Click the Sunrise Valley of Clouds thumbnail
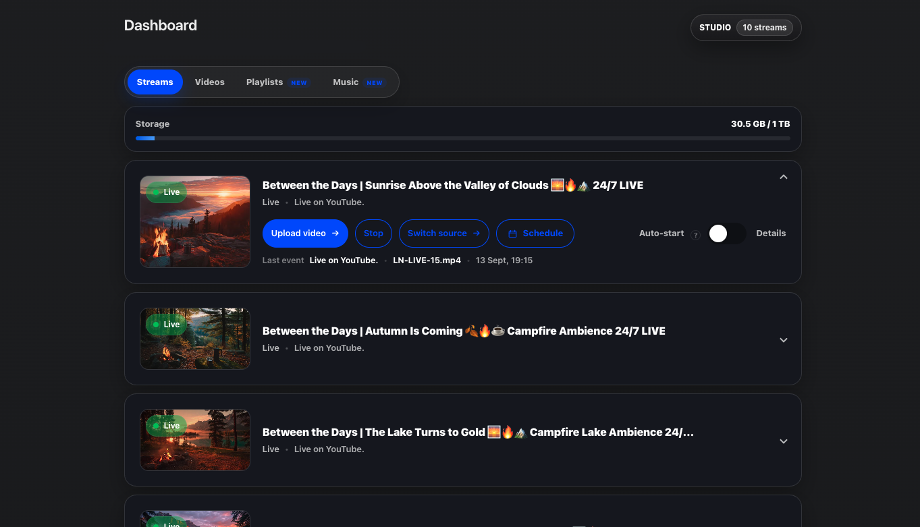Image resolution: width=920 pixels, height=527 pixels. (x=195, y=222)
